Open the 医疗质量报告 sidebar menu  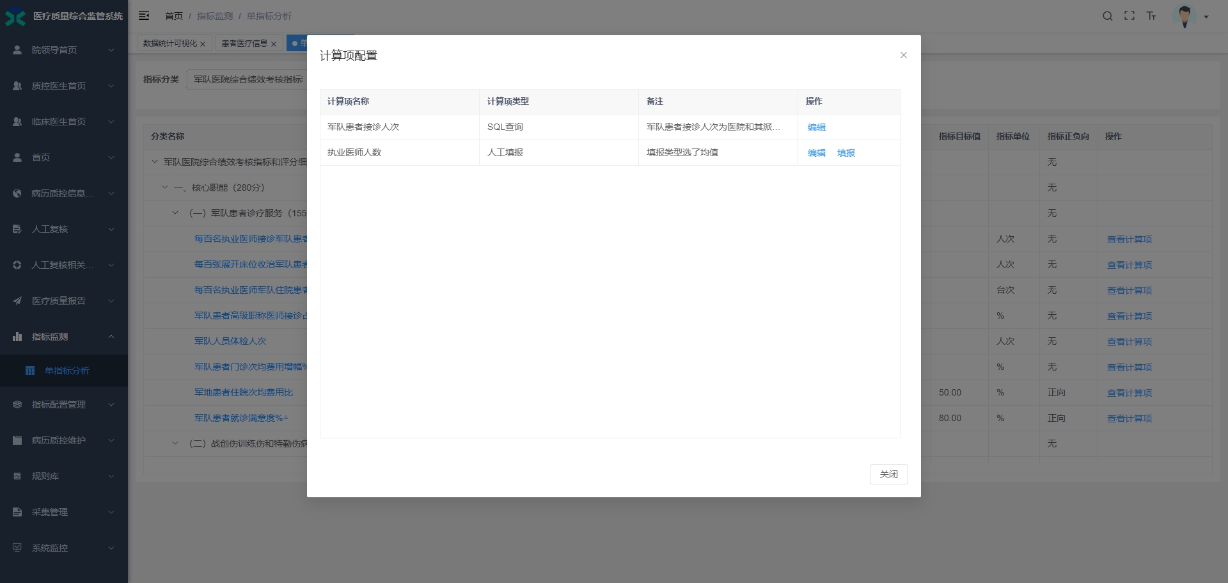click(x=64, y=301)
